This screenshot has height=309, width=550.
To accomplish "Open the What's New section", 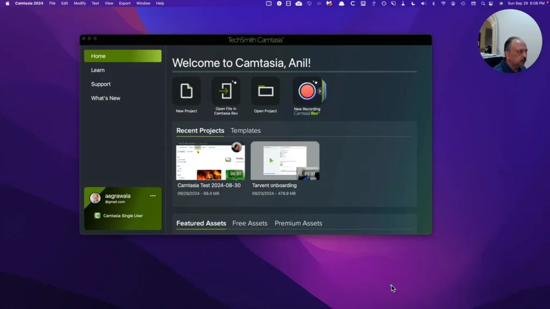I will coord(106,98).
